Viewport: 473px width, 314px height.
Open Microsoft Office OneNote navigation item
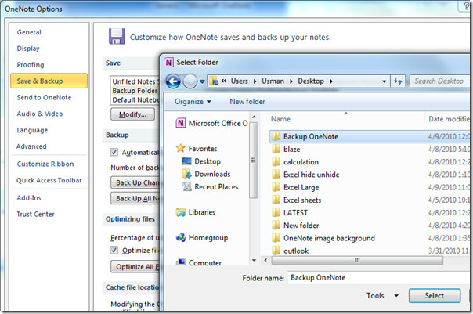[x=211, y=123]
